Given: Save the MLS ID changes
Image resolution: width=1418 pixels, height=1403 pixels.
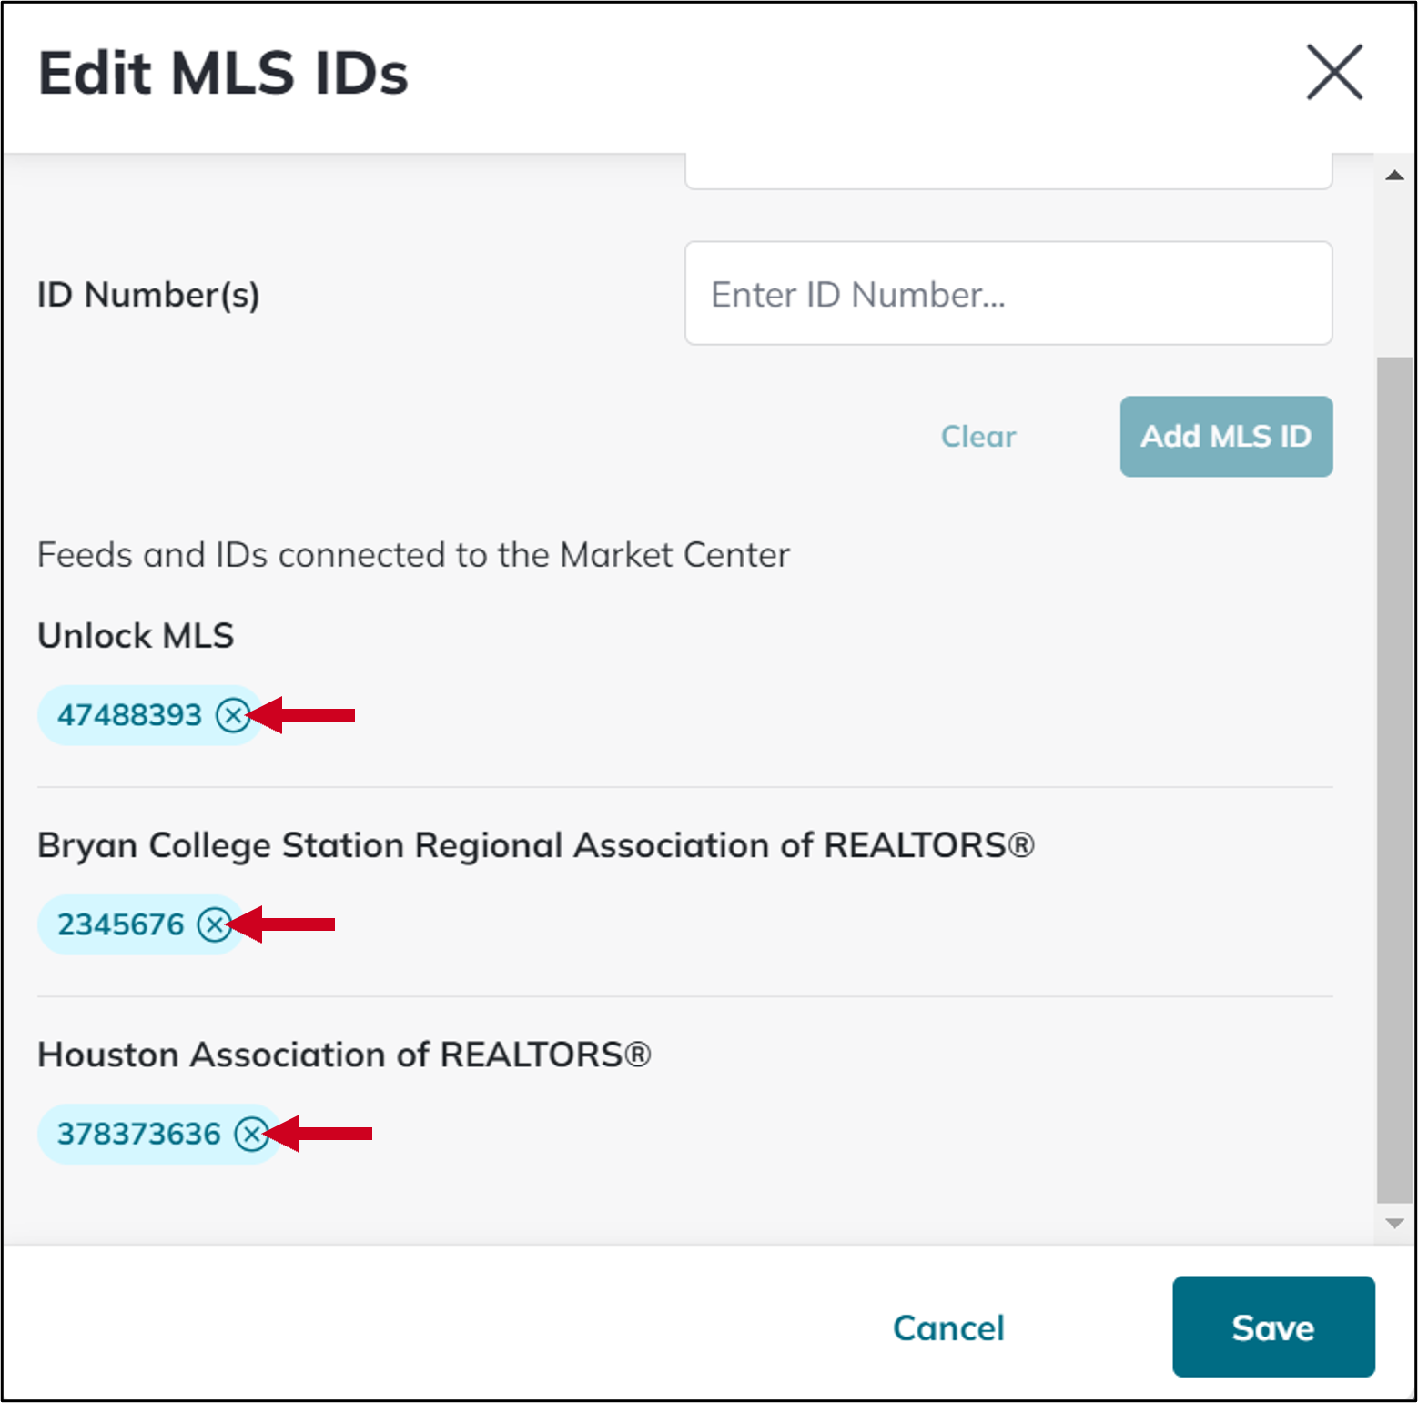Looking at the screenshot, I should (1272, 1327).
